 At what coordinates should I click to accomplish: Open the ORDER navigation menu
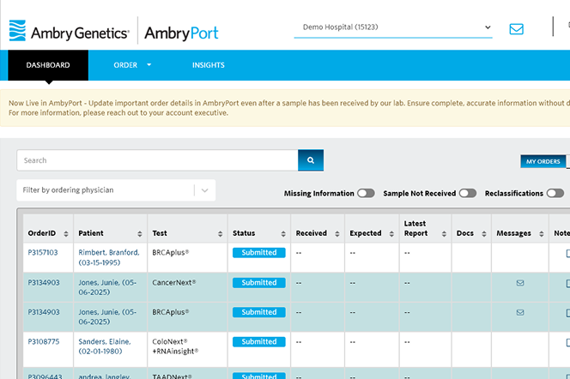pyautogui.click(x=125, y=65)
